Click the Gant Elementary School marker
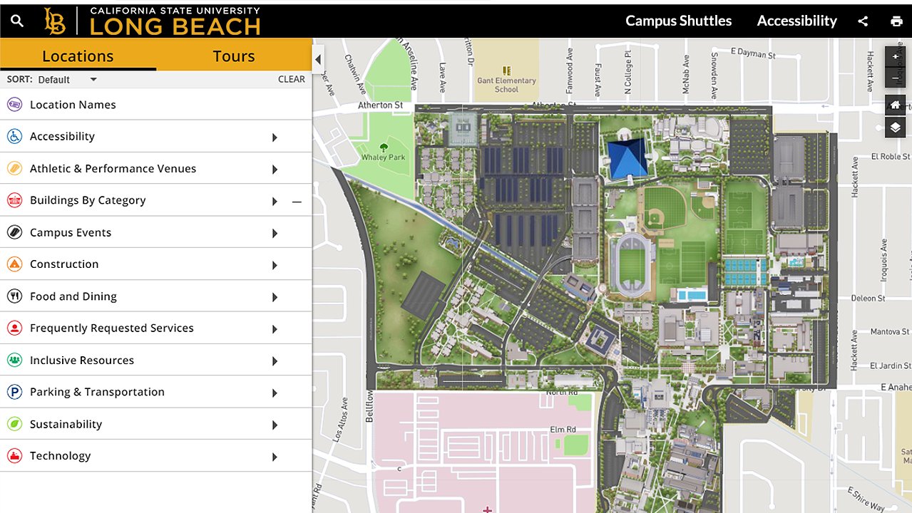The width and height of the screenshot is (912, 513). [506, 71]
